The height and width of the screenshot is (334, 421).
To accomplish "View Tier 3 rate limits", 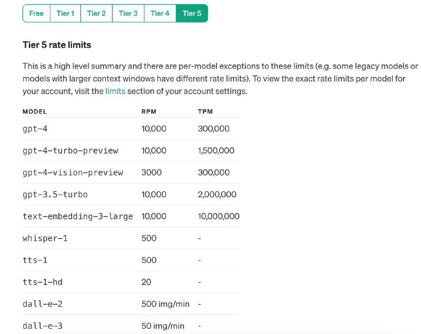I will [x=128, y=14].
